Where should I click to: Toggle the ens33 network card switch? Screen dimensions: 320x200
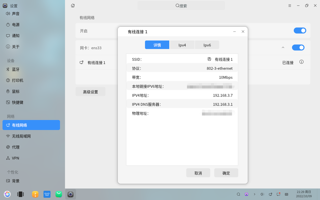[x=298, y=47]
